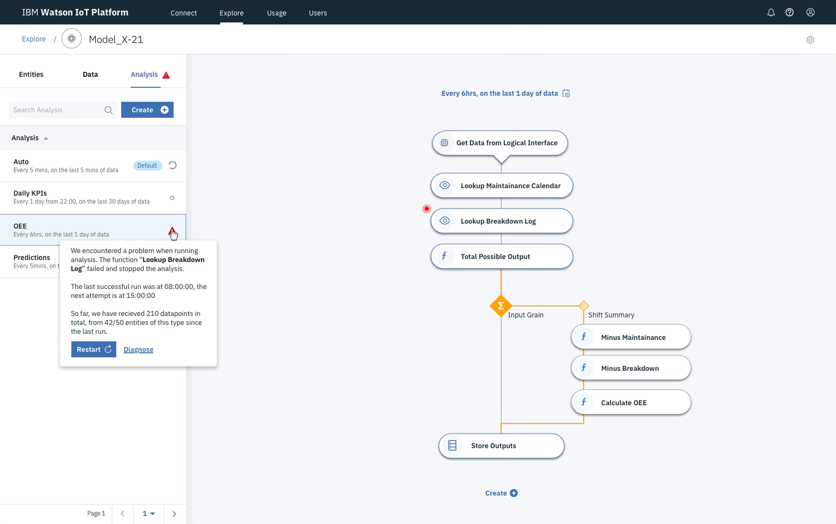Click the model chip icon next to Model_X-21

[71, 38]
